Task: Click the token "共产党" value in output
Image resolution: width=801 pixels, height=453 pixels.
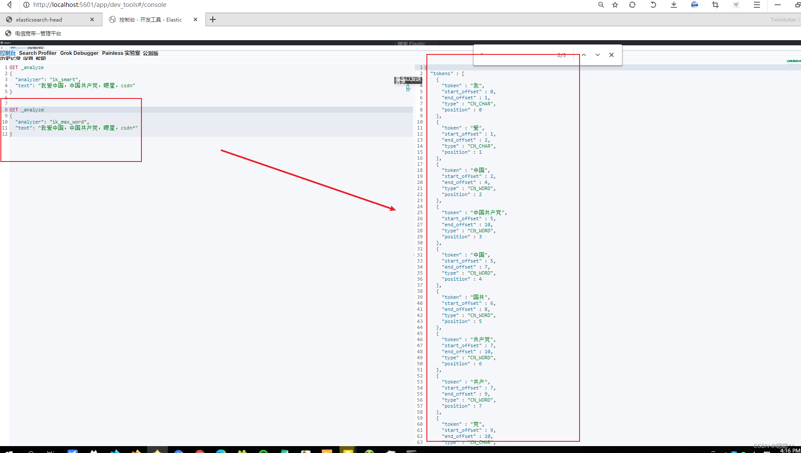Action: 482,339
